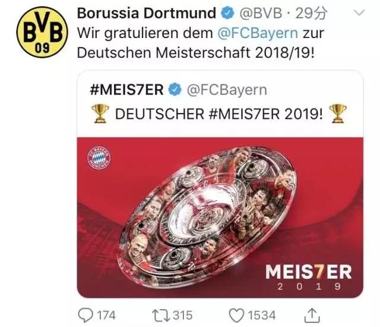The image size is (380, 327).
Task: Click the FC Bayern crest in image
Action: (x=99, y=158)
